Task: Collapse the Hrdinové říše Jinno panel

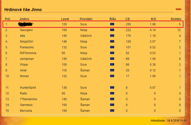Action: [x=178, y=9]
